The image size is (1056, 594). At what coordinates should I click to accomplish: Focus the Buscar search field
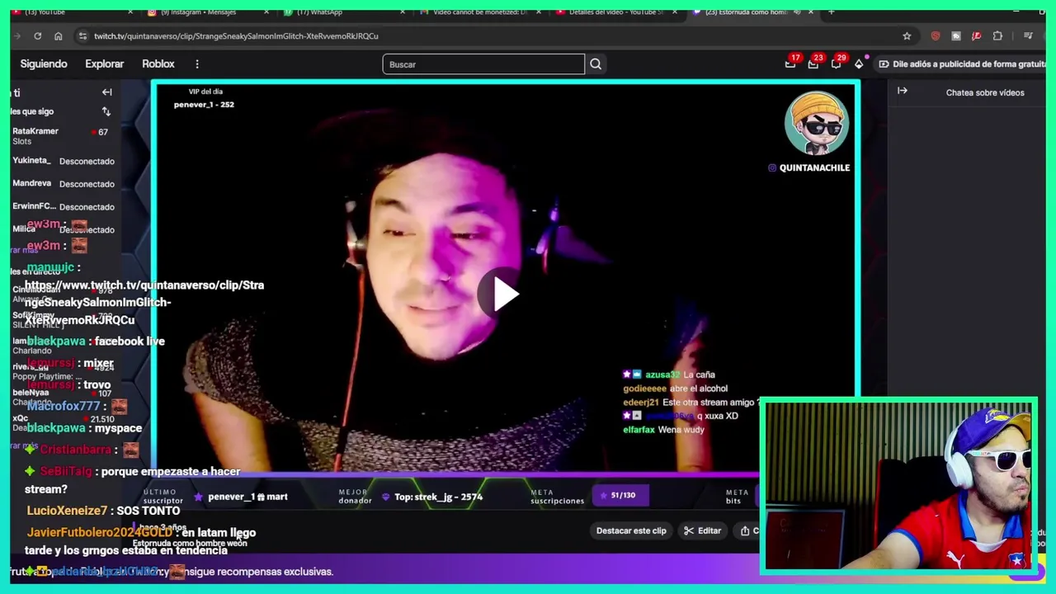483,64
